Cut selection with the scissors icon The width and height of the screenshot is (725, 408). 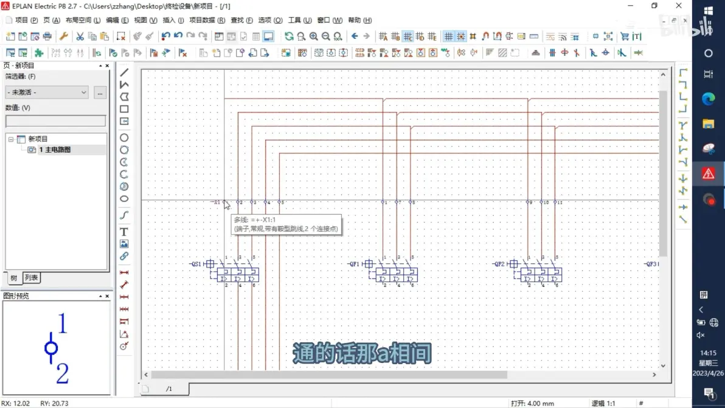click(80, 36)
